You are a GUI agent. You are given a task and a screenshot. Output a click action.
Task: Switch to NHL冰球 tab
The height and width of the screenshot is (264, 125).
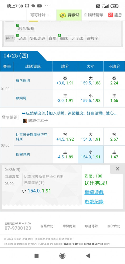point(37,39)
